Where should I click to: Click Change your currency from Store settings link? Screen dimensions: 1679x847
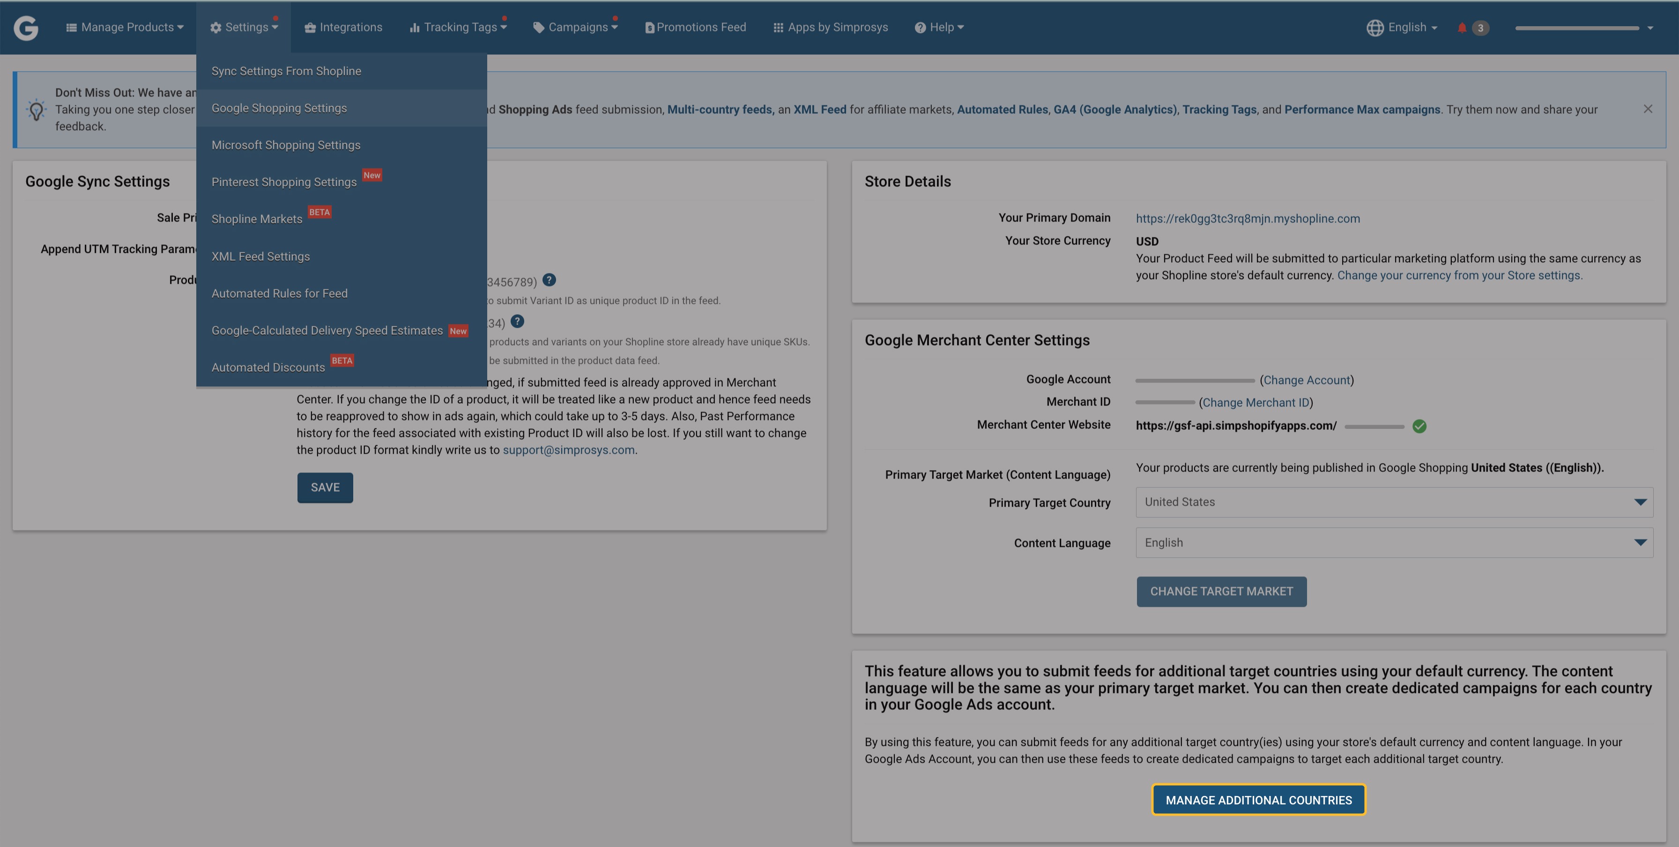[1460, 276]
